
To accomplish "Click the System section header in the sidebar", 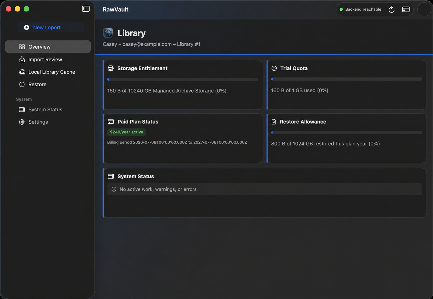I will [24, 99].
